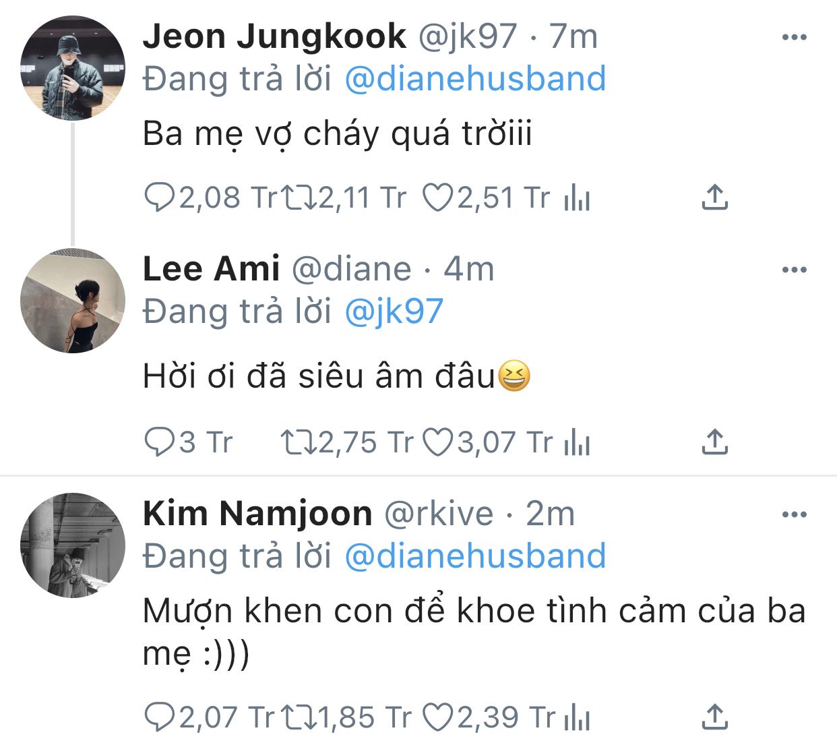Image resolution: width=837 pixels, height=745 pixels.
Task: Like Kim Namjoon's tweet
Action: (437, 717)
